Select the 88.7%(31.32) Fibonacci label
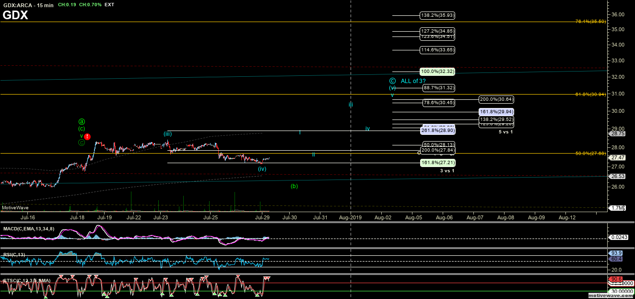This screenshot has width=635, height=299. (438, 88)
